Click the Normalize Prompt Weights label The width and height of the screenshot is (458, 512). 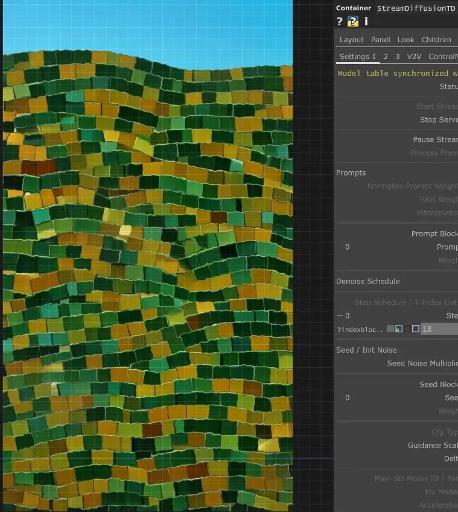tap(413, 186)
